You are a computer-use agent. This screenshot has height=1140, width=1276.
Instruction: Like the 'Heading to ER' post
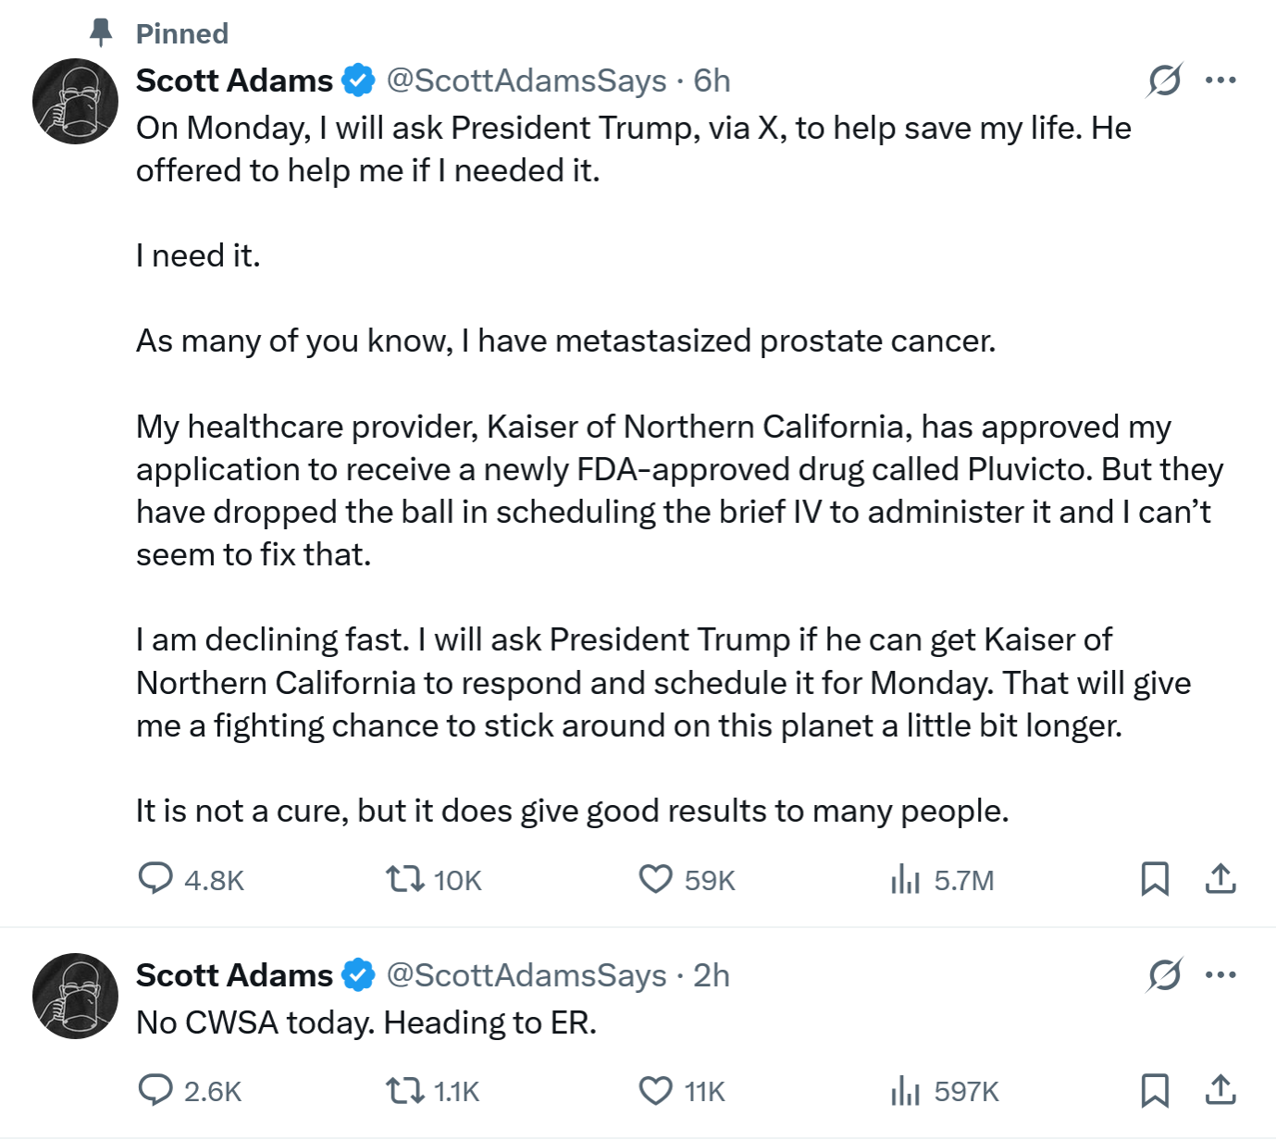point(655,1090)
